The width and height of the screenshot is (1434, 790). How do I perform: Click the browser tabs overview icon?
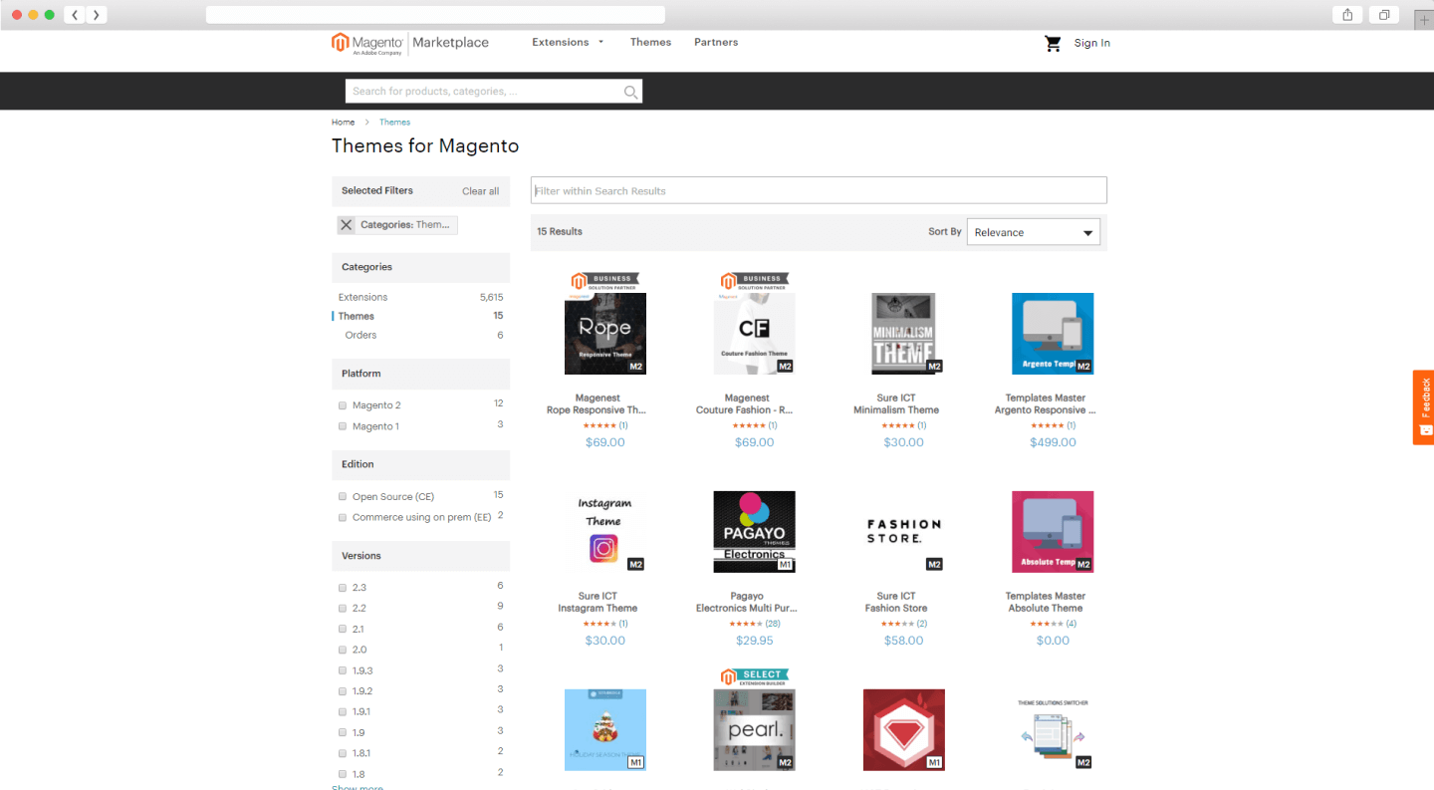(x=1384, y=15)
